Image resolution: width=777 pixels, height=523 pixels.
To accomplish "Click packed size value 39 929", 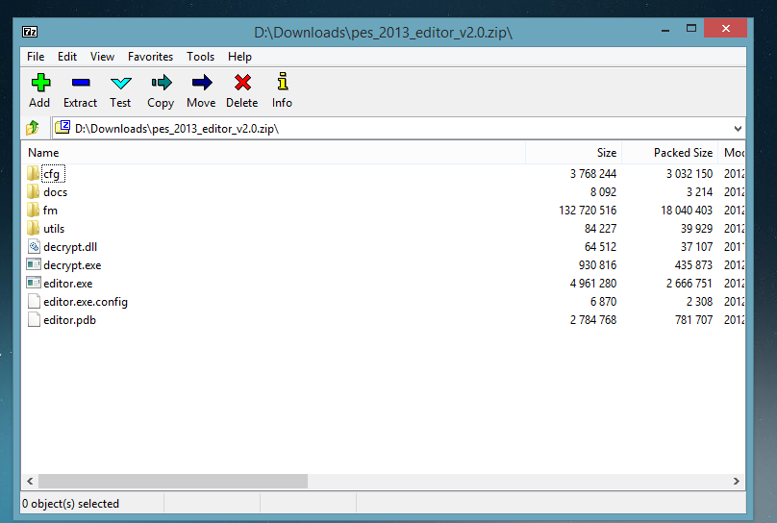I will (697, 229).
